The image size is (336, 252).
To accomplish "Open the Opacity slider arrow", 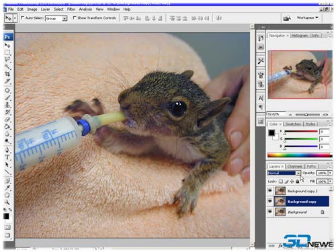I will click(330, 173).
